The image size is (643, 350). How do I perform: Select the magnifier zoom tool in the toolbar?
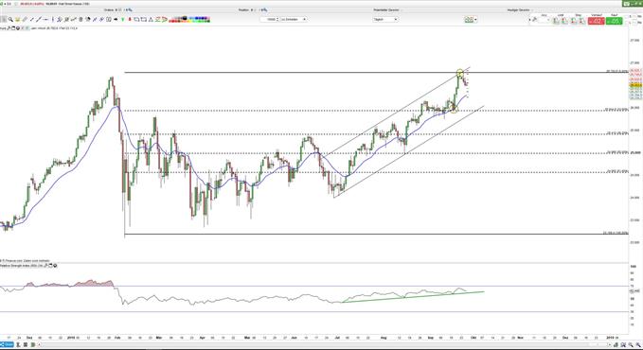point(10,19)
